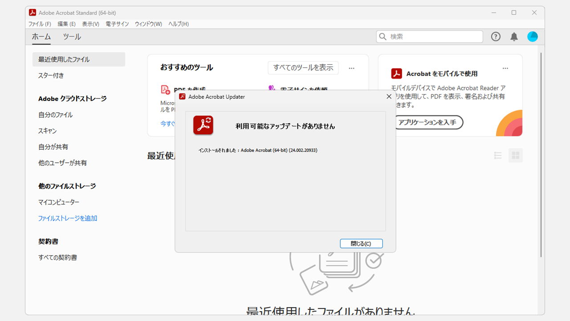
Task: Click the magnifying glass in the search bar
Action: tap(382, 37)
